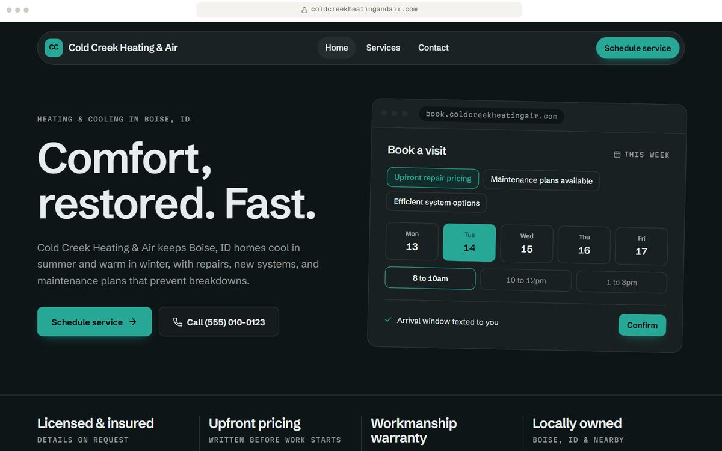The height and width of the screenshot is (451, 722).
Task: Select the Maintenance plans available chip
Action: coord(541,180)
